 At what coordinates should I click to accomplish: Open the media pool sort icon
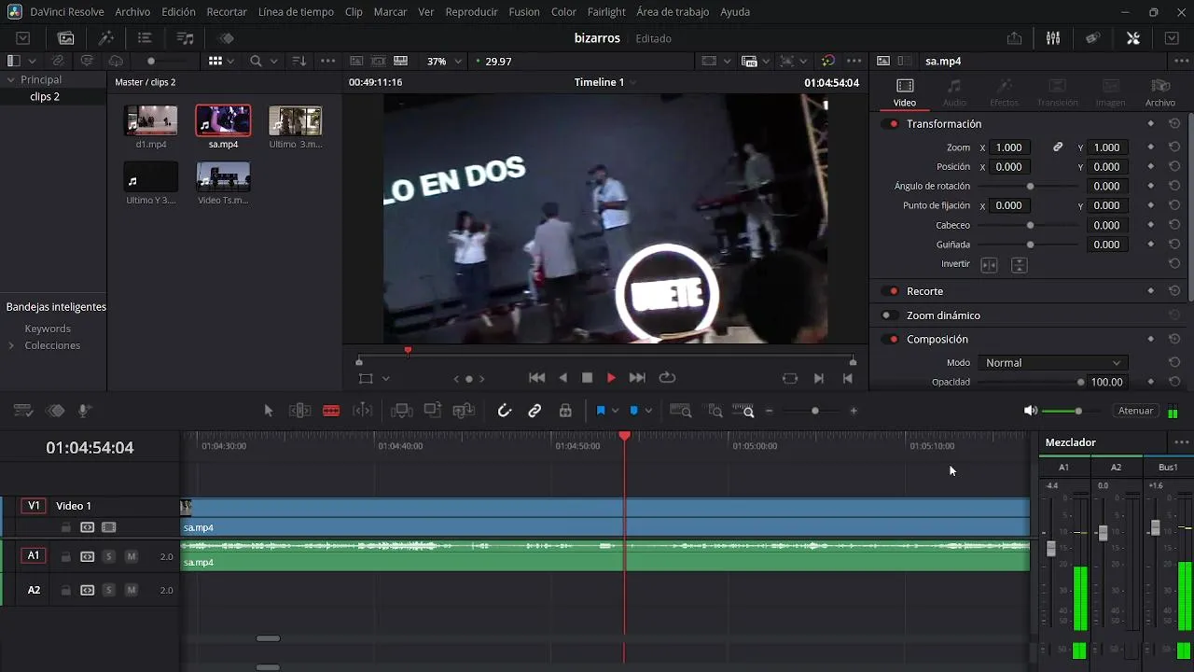pos(299,61)
